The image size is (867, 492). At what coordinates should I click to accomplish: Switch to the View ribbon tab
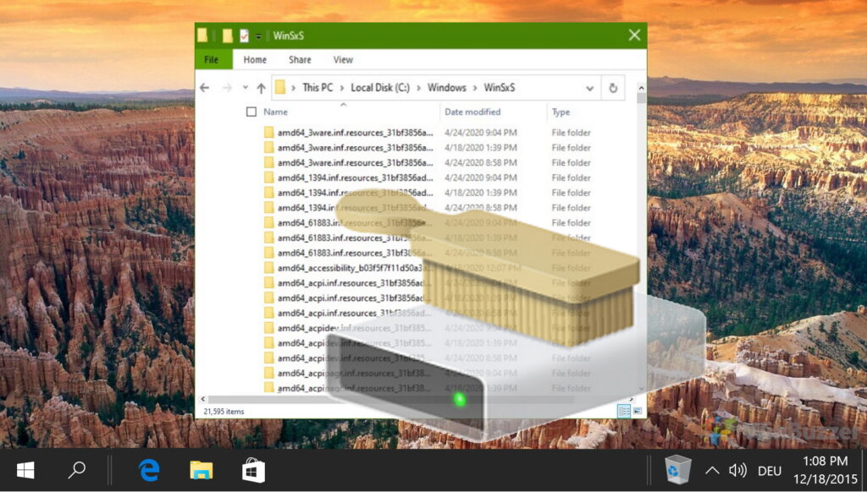coord(342,59)
